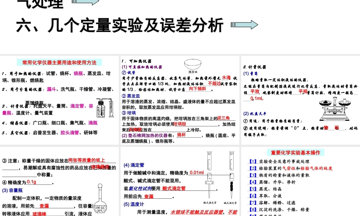Click the blue item ② 蒸发皿
The height and width of the screenshot is (216, 360).
[131, 96]
